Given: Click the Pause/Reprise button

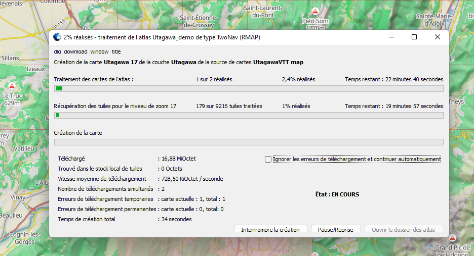Looking at the screenshot, I should 336,229.
